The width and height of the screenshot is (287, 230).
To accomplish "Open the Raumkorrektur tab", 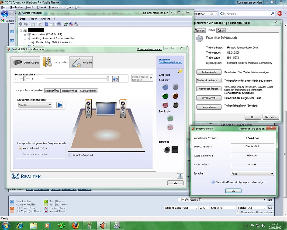I will point(69,90).
